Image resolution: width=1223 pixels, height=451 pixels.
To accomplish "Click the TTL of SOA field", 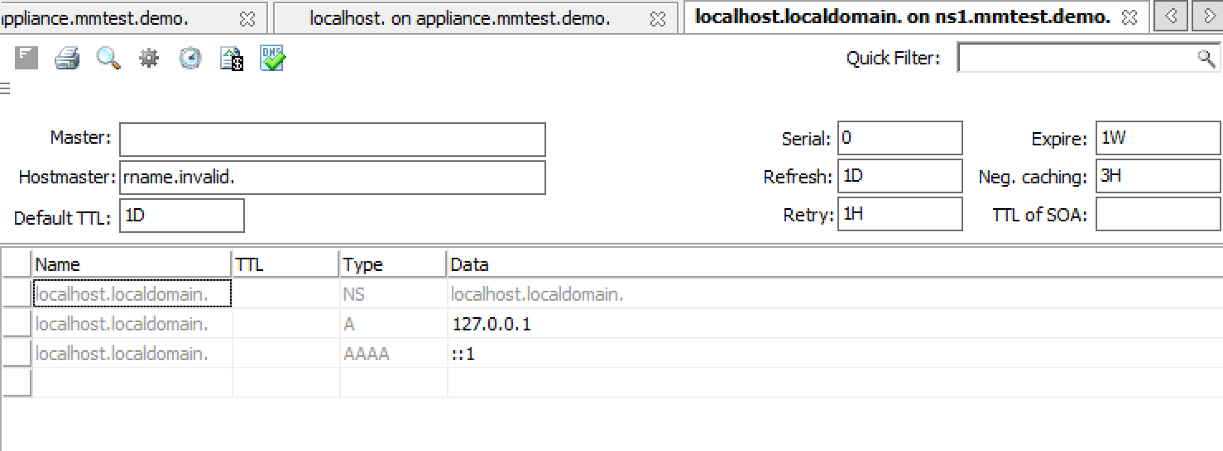I will point(1157,215).
